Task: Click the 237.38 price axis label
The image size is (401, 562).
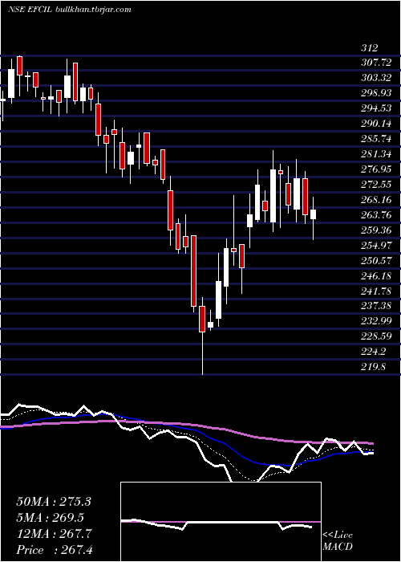Action: click(x=377, y=306)
